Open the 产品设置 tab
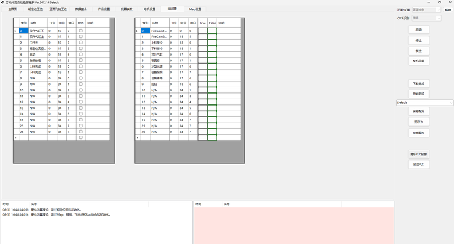The width and height of the screenshot is (454, 244). [x=104, y=9]
